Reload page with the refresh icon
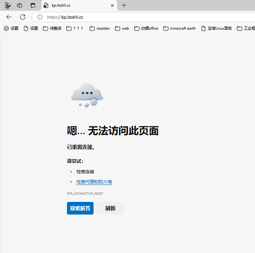This screenshot has width=255, height=253. pyautogui.click(x=23, y=17)
